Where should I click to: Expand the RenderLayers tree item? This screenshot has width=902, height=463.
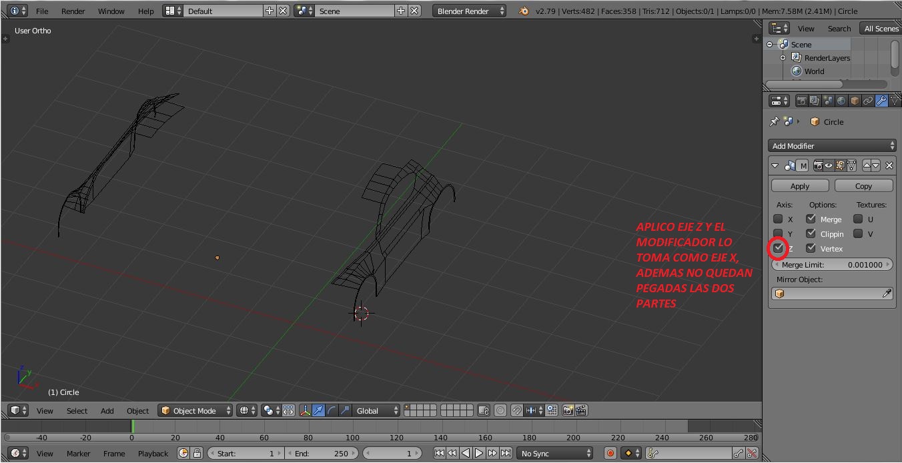coord(783,58)
